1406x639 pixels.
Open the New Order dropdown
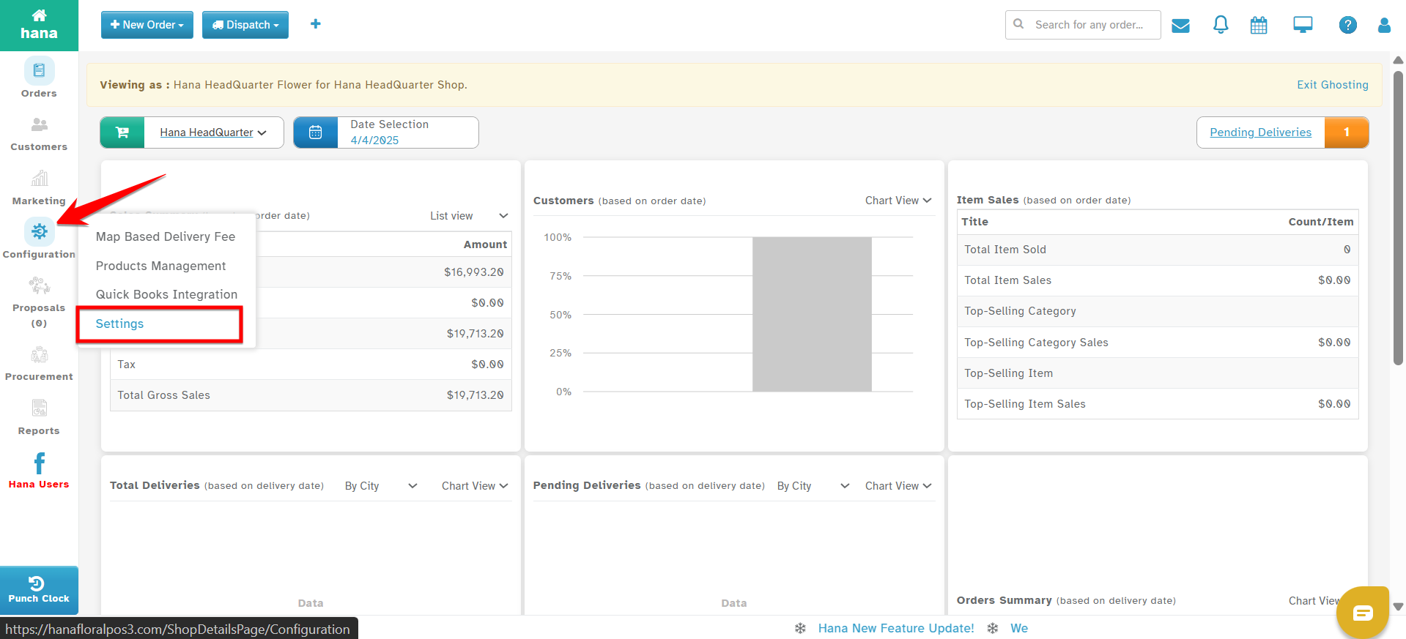point(147,25)
